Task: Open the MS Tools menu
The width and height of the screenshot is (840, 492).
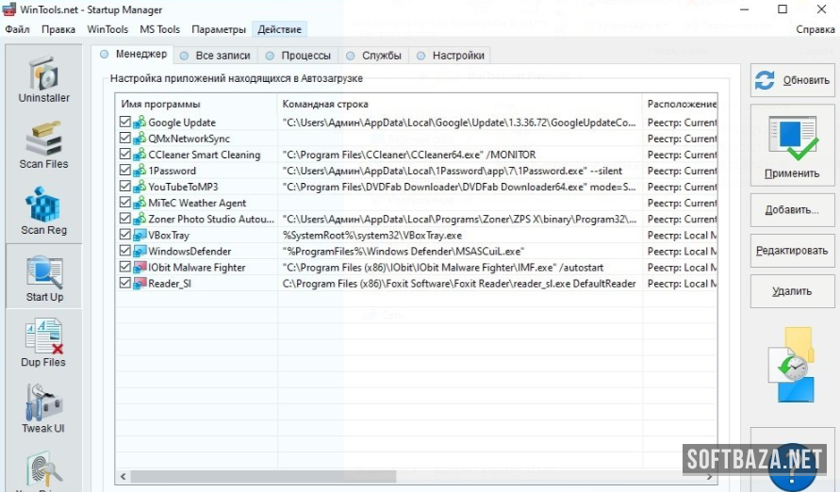Action: (x=159, y=29)
